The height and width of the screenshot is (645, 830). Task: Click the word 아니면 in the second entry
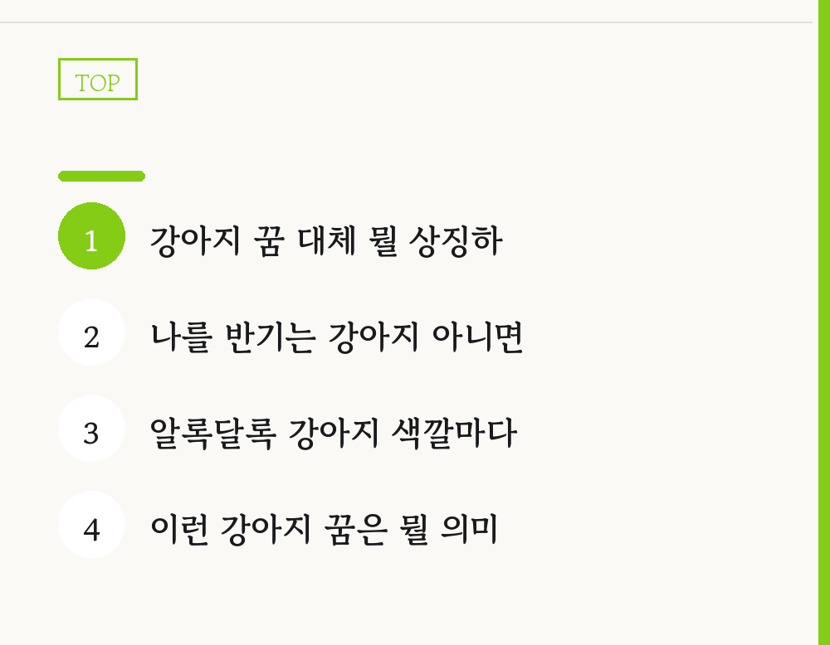[478, 337]
